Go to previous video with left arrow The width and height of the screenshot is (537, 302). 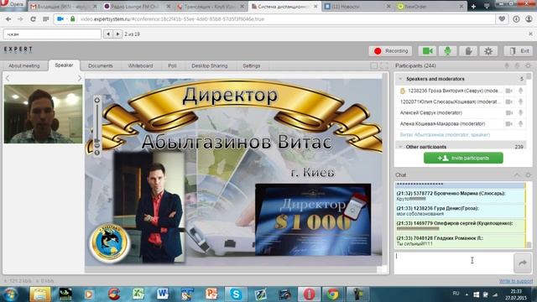click(x=8, y=78)
